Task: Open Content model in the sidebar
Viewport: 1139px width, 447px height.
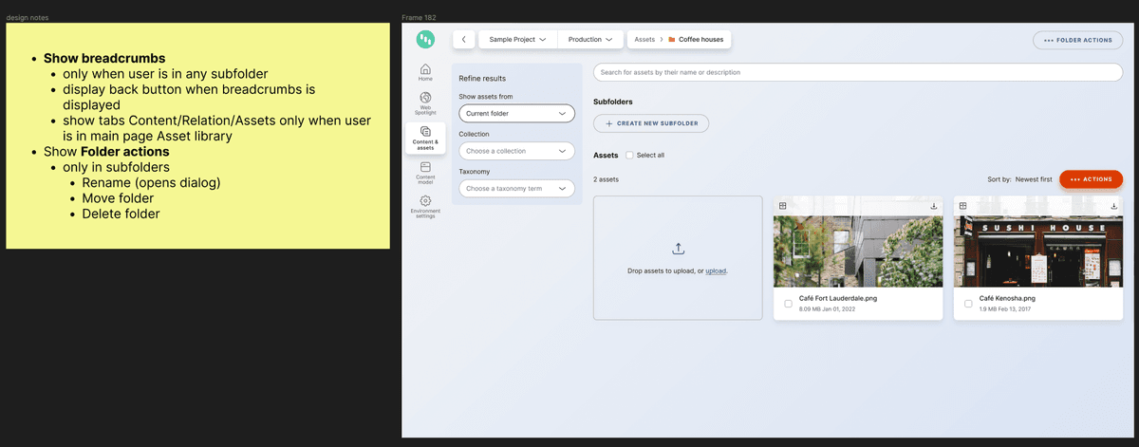Action: 425,172
